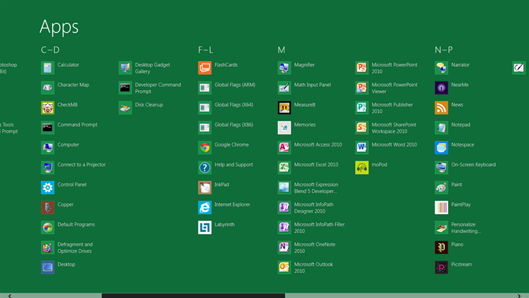
Task: Launch Google Chrome icon
Action: coord(205,148)
